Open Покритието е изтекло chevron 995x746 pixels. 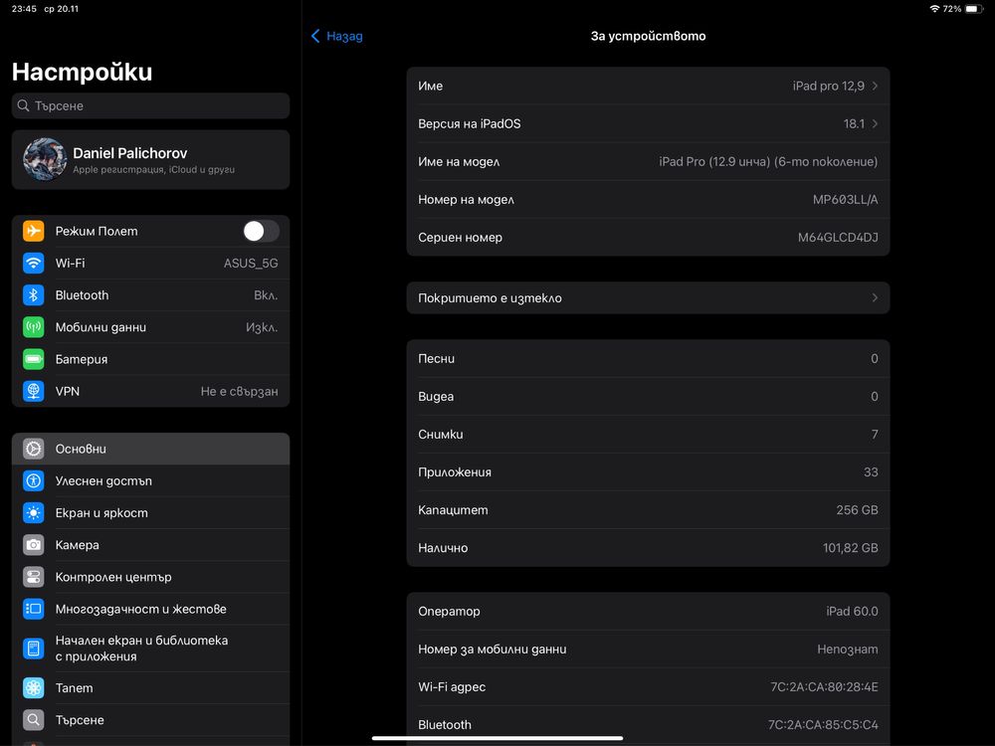pos(875,297)
